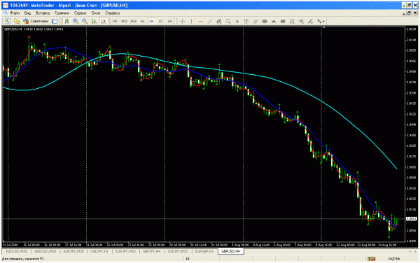Viewport: 420px width, 263px height.
Task: Click the zoom in magnifier
Action: [x=76, y=21]
